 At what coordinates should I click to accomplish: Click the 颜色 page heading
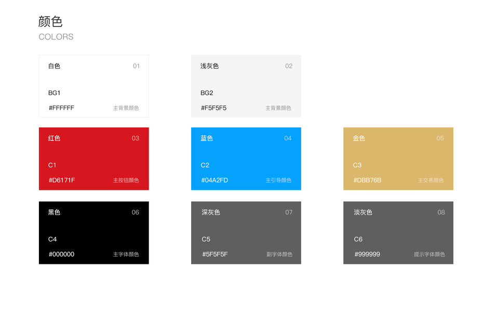[x=50, y=22]
